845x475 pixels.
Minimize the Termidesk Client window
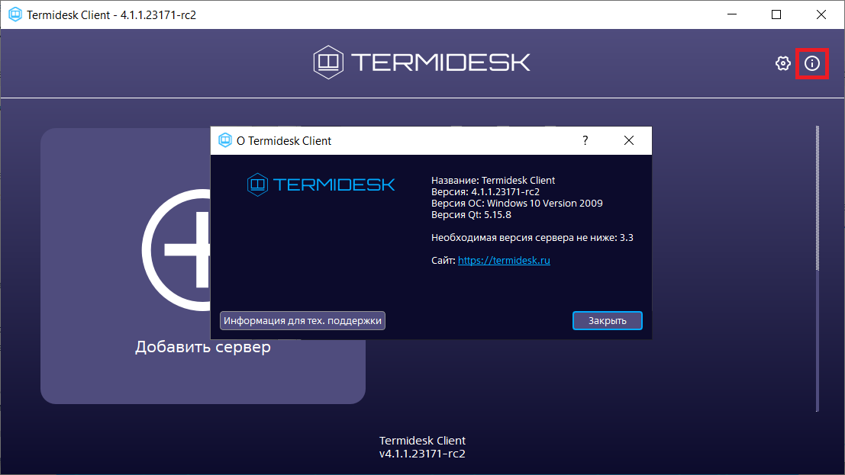coord(732,14)
